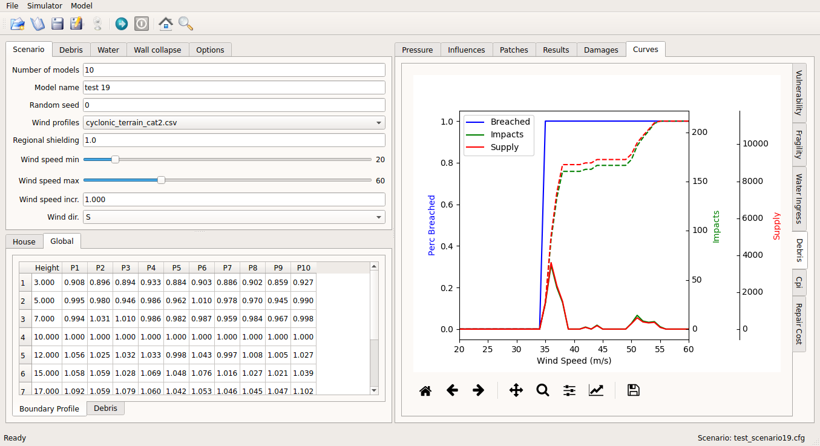Click the house icon in the main toolbar

[x=165, y=24]
